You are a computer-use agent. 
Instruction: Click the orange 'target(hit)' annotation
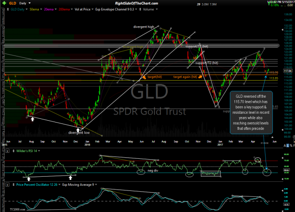pyautogui.click(x=155, y=77)
